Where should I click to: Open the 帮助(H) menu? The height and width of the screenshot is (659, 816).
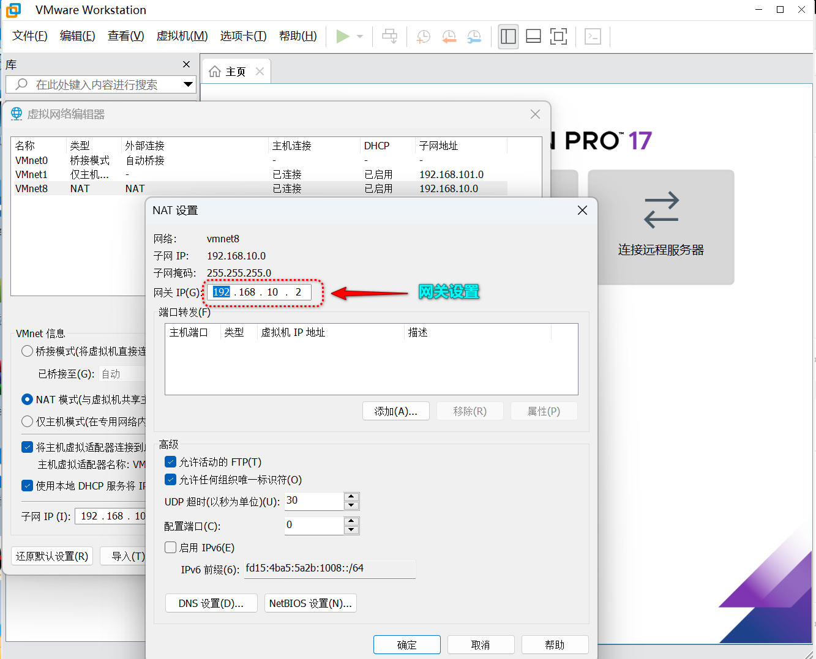[298, 36]
